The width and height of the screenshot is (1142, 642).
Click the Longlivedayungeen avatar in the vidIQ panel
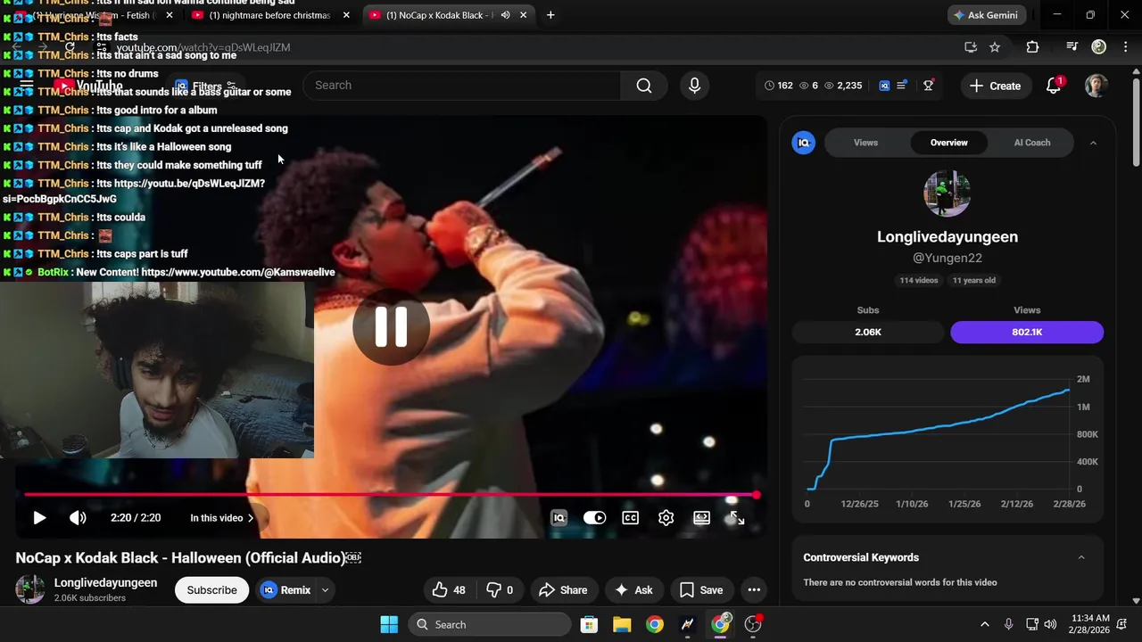[x=947, y=193]
